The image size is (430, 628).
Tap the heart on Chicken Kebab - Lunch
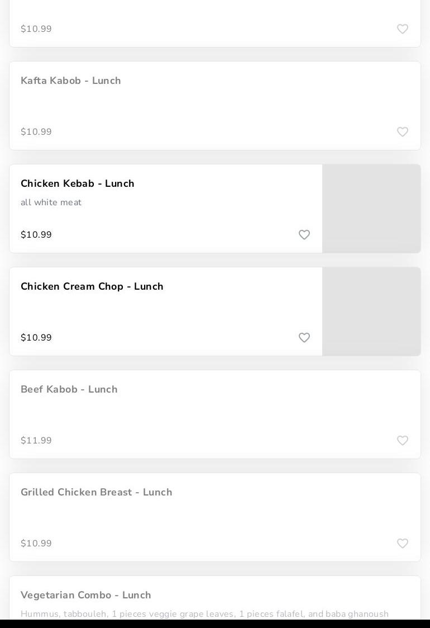tap(304, 235)
